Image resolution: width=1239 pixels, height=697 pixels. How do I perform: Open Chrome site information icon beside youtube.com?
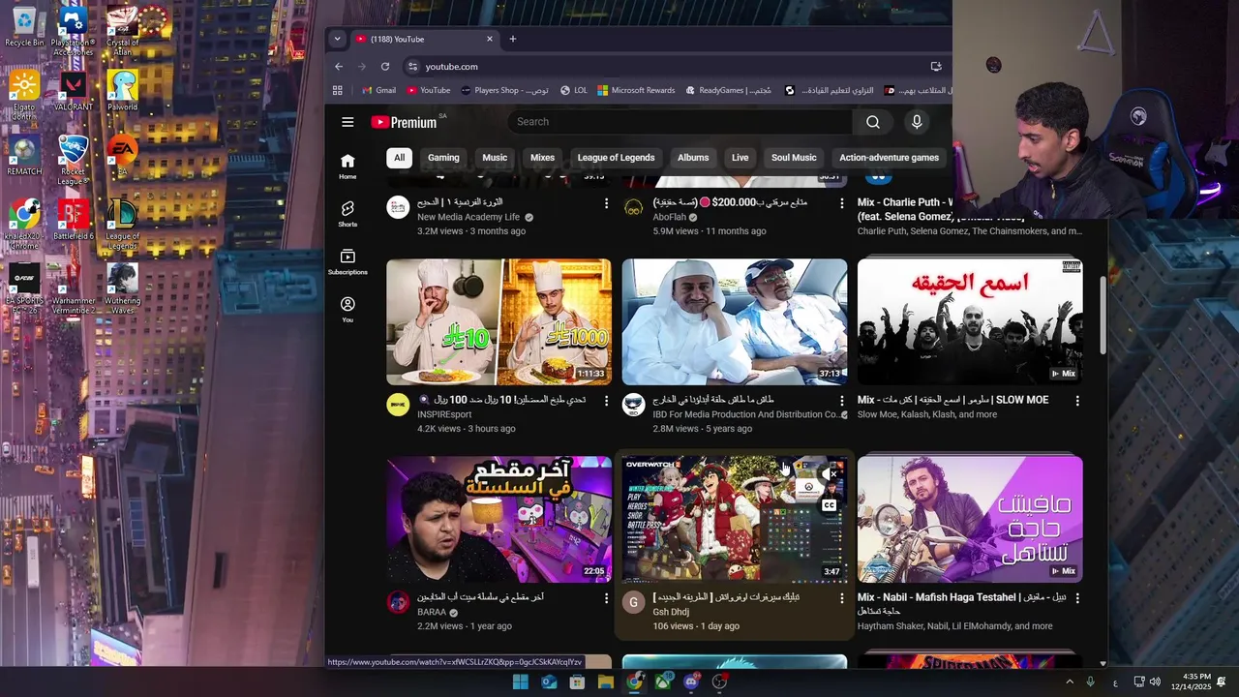[x=412, y=67]
